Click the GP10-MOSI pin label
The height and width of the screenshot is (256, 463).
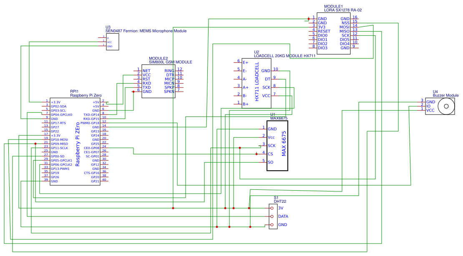59,139
